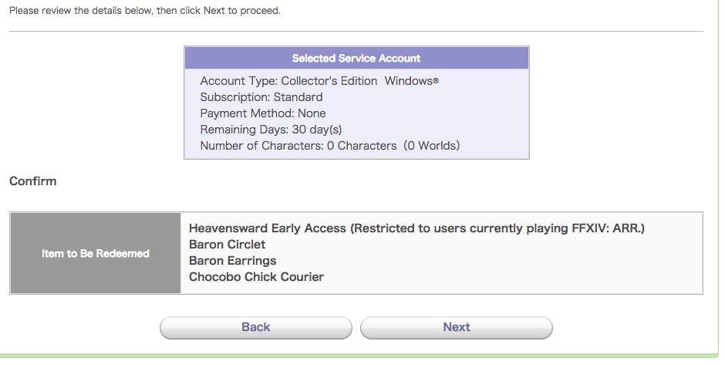Click the Subscription: Standard line
The image size is (725, 365).
tap(261, 97)
